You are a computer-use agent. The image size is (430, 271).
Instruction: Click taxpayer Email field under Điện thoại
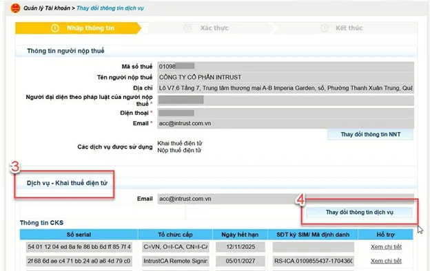[x=285, y=123]
